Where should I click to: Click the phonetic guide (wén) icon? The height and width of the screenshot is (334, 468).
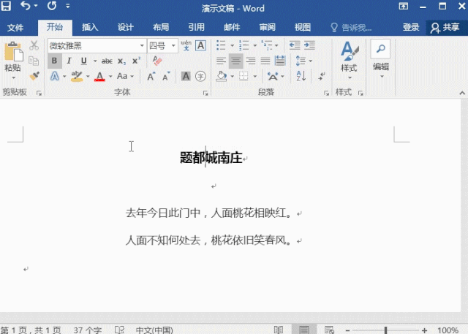[x=186, y=45]
